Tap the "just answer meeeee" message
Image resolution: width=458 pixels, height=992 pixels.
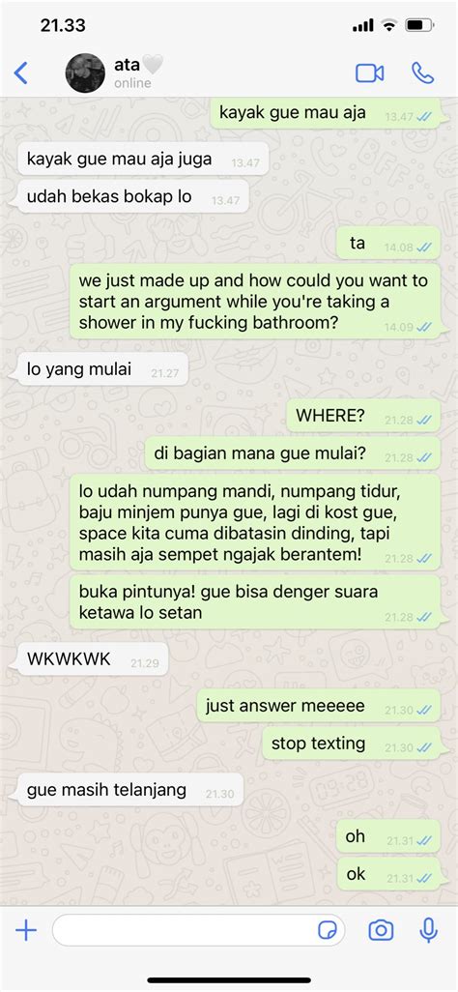[318, 706]
